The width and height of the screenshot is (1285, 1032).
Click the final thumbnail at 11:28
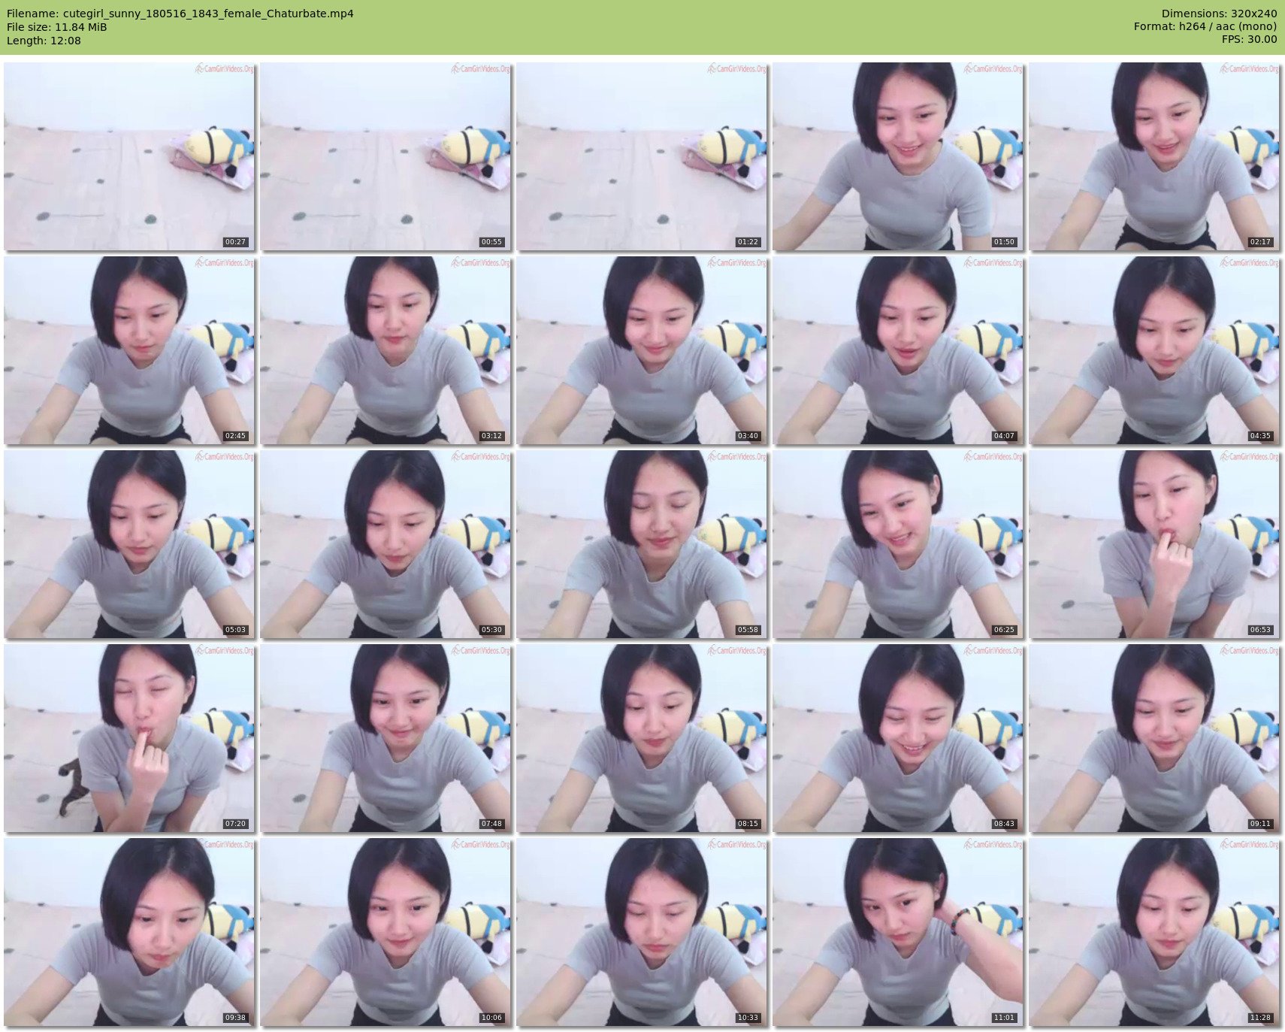point(1154,932)
